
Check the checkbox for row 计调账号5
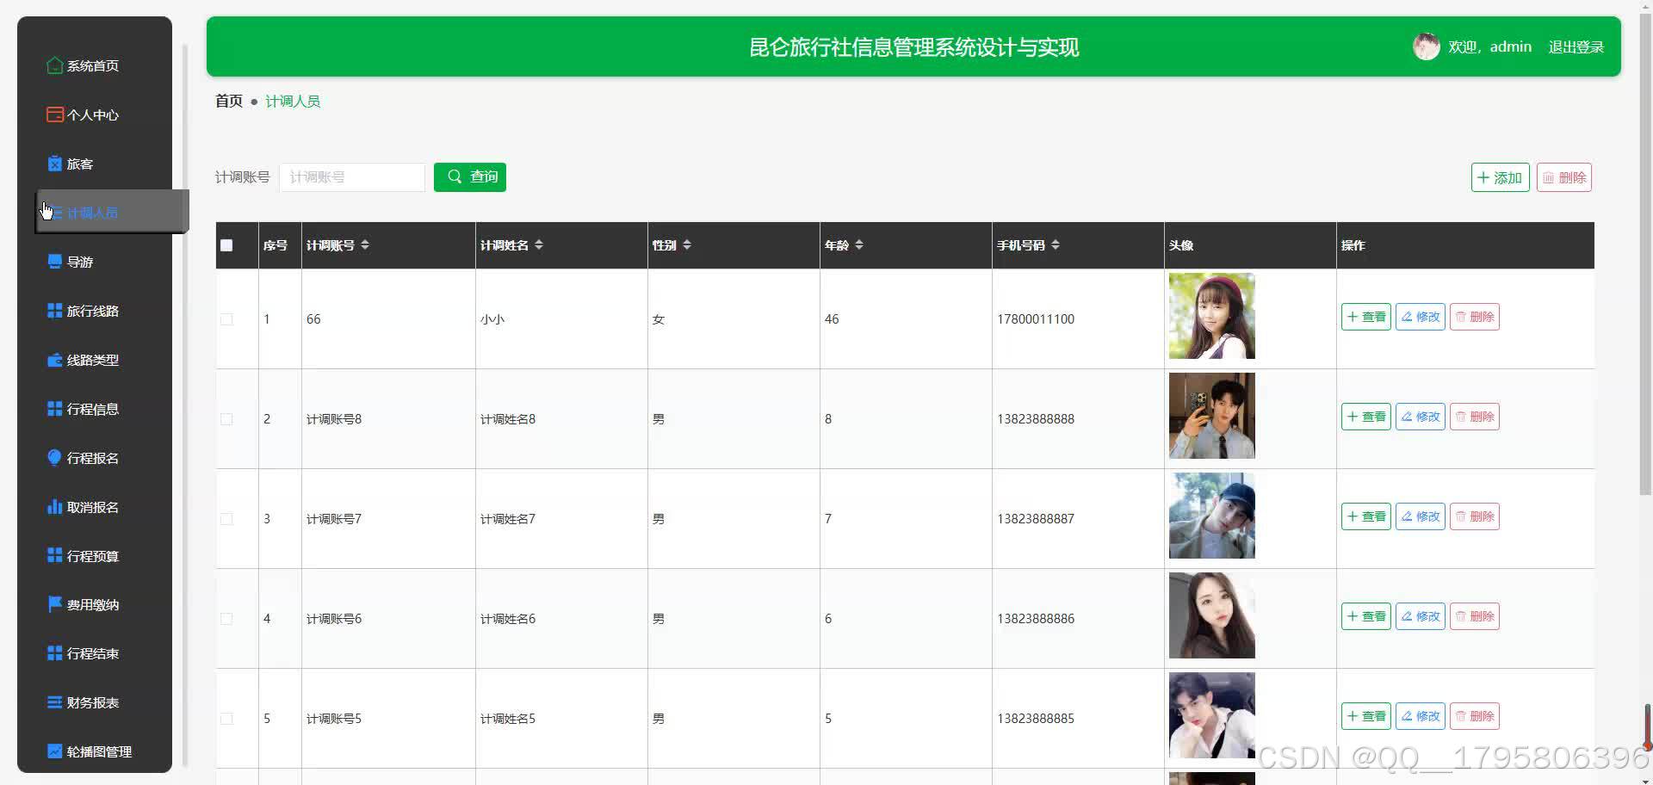226,719
